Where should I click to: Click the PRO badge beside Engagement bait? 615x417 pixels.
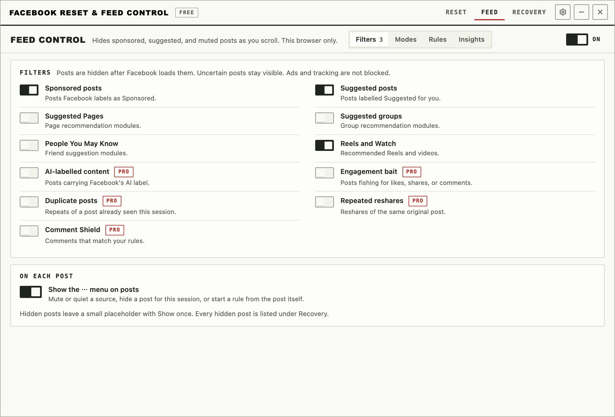coord(411,172)
